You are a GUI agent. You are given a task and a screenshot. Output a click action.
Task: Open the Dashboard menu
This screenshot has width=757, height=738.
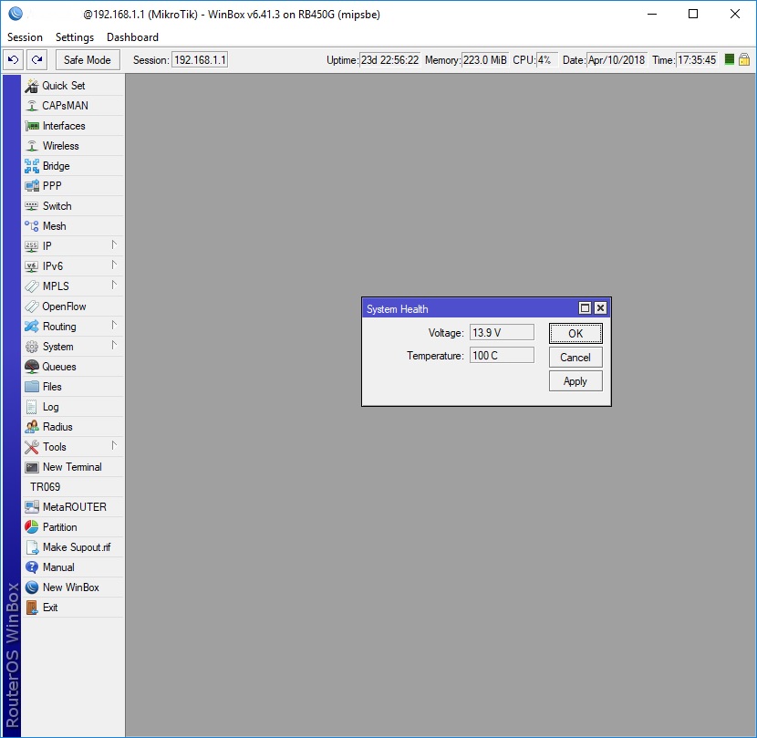133,37
